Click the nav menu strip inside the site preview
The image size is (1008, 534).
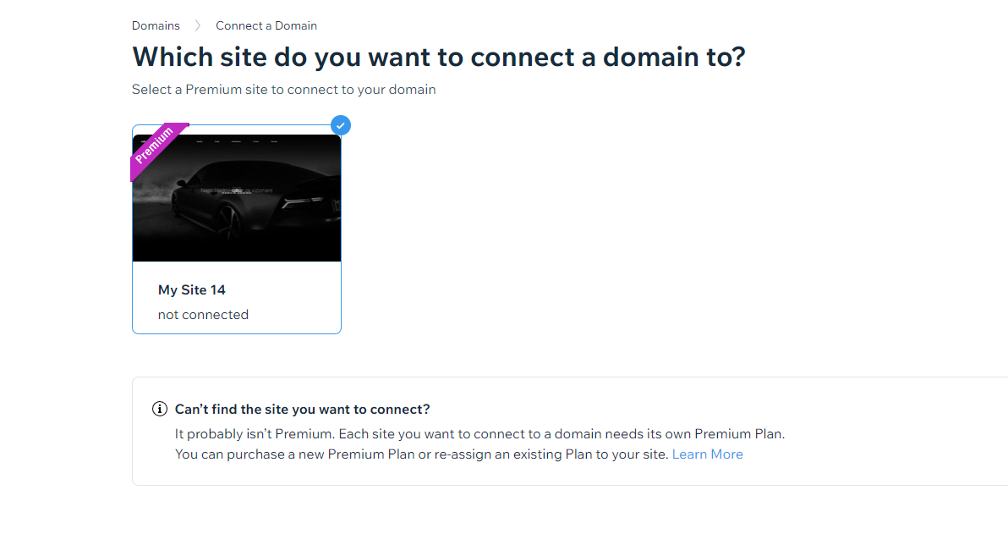(x=237, y=140)
